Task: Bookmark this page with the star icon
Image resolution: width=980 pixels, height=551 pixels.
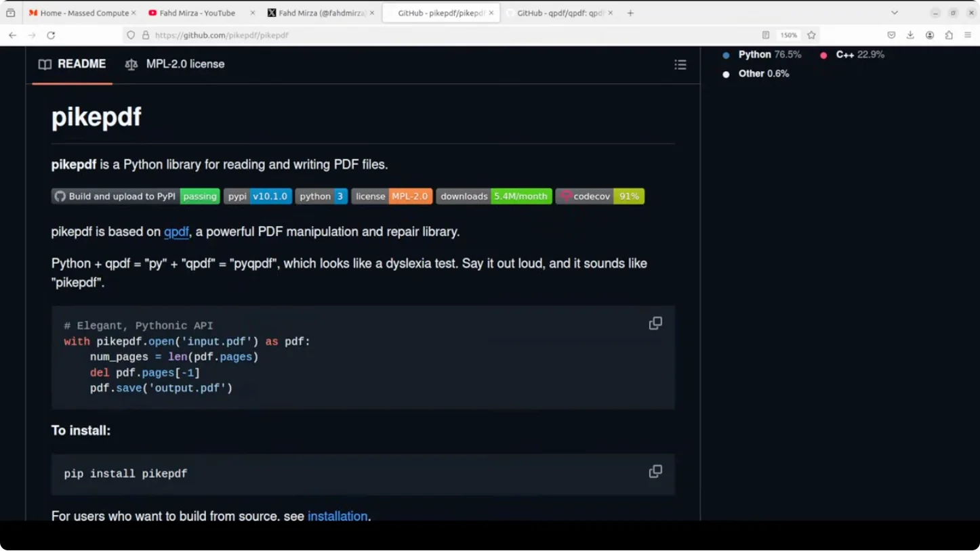Action: [x=811, y=35]
